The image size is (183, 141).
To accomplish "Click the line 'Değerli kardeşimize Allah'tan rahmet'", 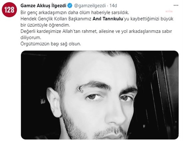I will pos(59,31).
